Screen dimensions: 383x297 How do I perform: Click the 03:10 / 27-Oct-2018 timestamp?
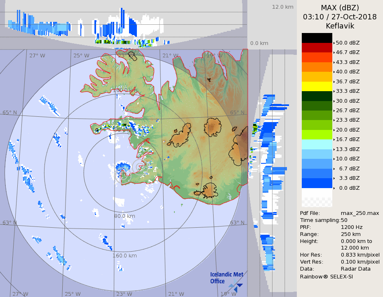(340, 17)
